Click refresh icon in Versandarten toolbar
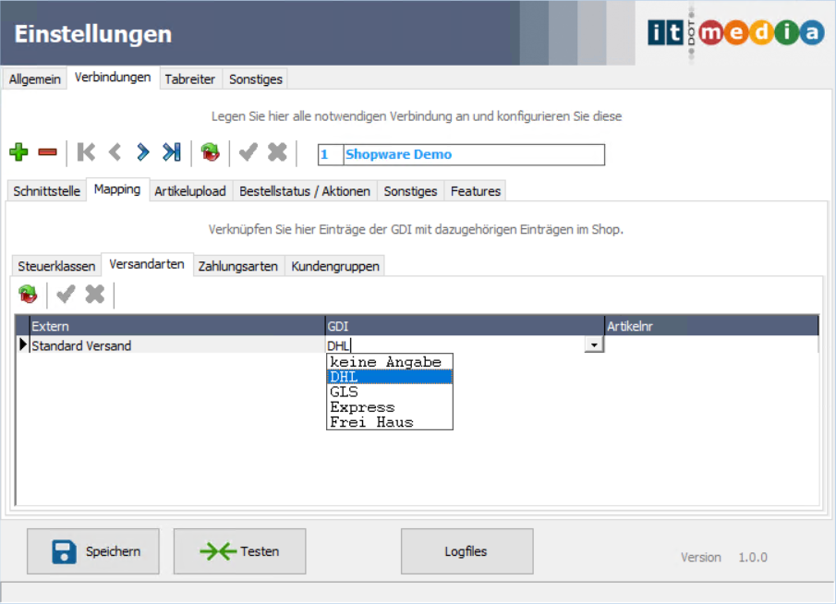Viewport: 836px width, 604px height. (28, 295)
